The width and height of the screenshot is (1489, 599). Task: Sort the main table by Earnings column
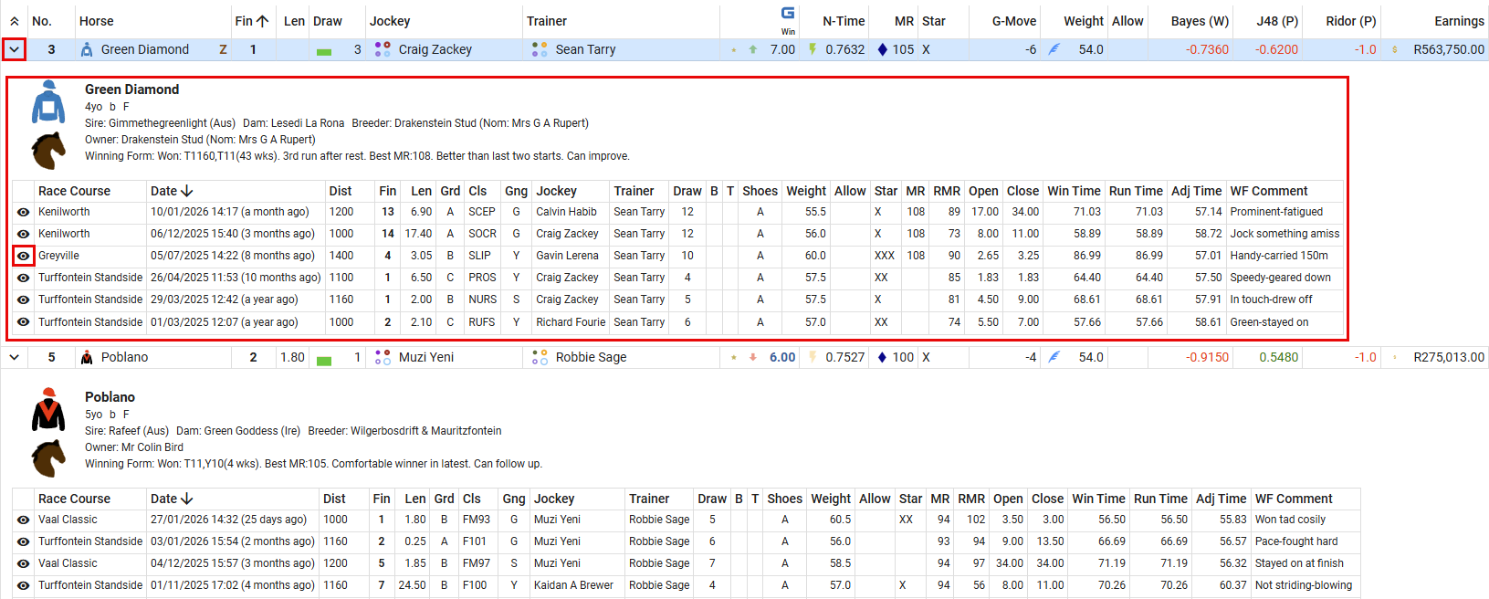[x=1458, y=21]
